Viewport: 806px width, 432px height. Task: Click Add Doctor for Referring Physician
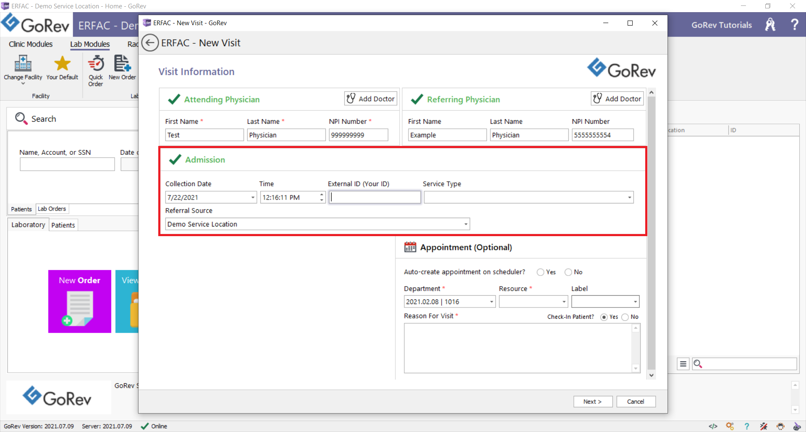click(617, 99)
